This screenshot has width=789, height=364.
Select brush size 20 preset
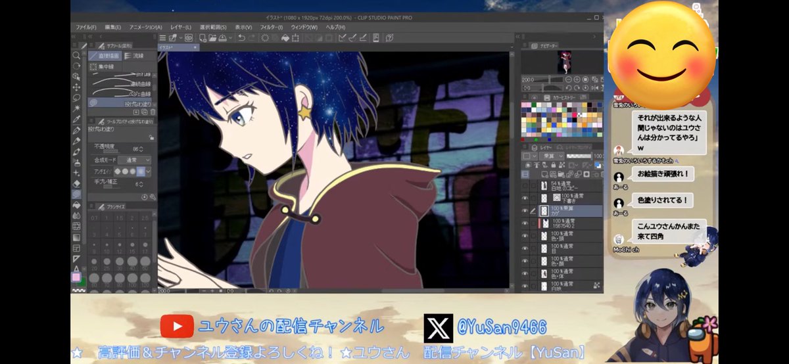click(x=93, y=262)
